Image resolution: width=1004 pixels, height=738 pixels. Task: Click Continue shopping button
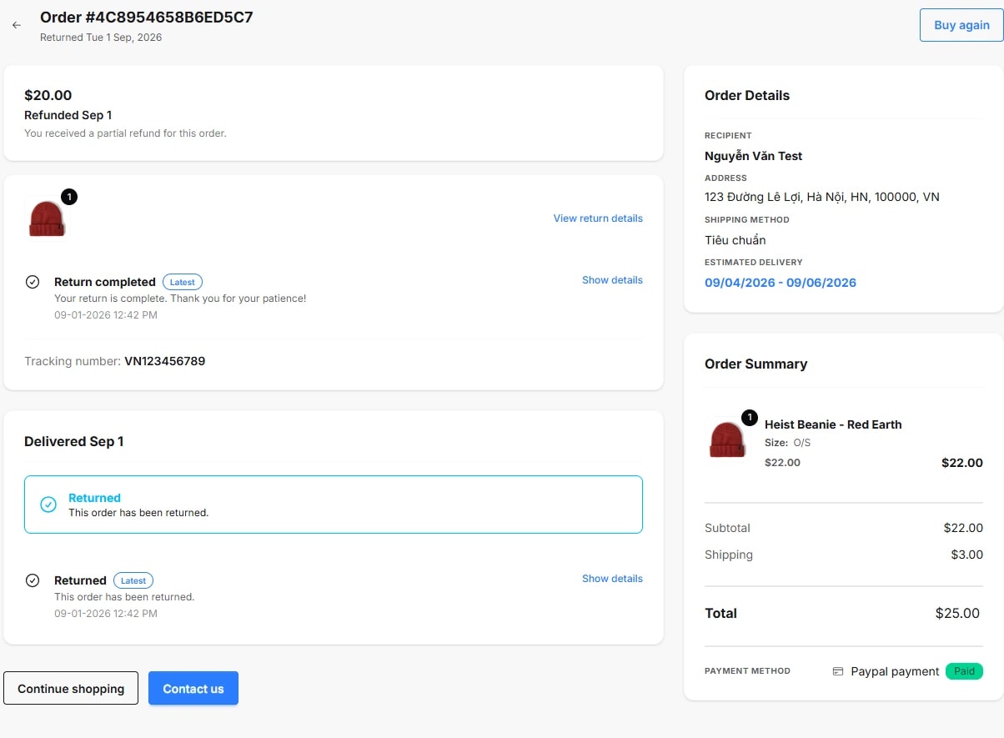point(71,689)
